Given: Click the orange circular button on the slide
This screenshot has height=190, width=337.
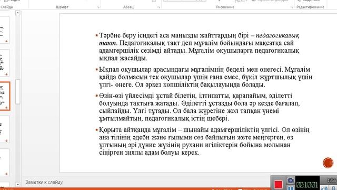Looking at the screenshot, I should pos(328,163).
